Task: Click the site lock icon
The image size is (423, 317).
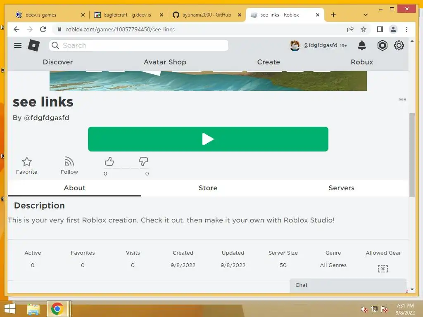Action: (59, 29)
